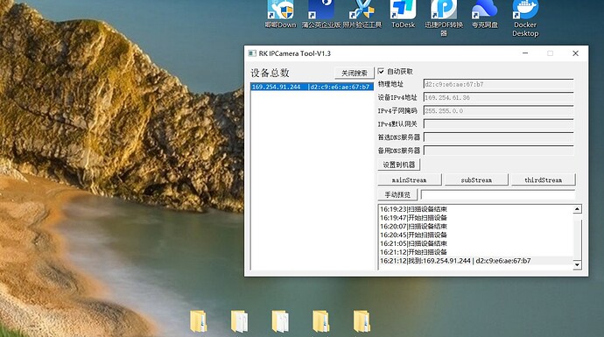This screenshot has width=604, height=337.
Task: Click the 设备IPv4地址 field
Action: (498, 97)
